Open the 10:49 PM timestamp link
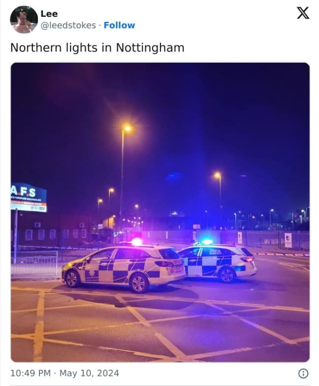The width and height of the screenshot is (319, 386). (31, 373)
